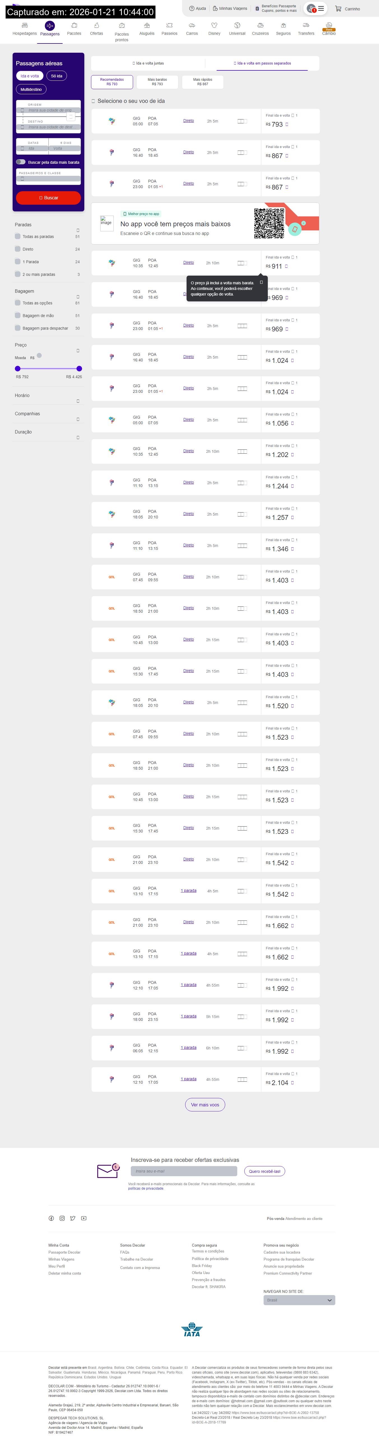Select the 'Mais rápidos' sorting tab
Screen dimensions: 379x1449
(203, 82)
